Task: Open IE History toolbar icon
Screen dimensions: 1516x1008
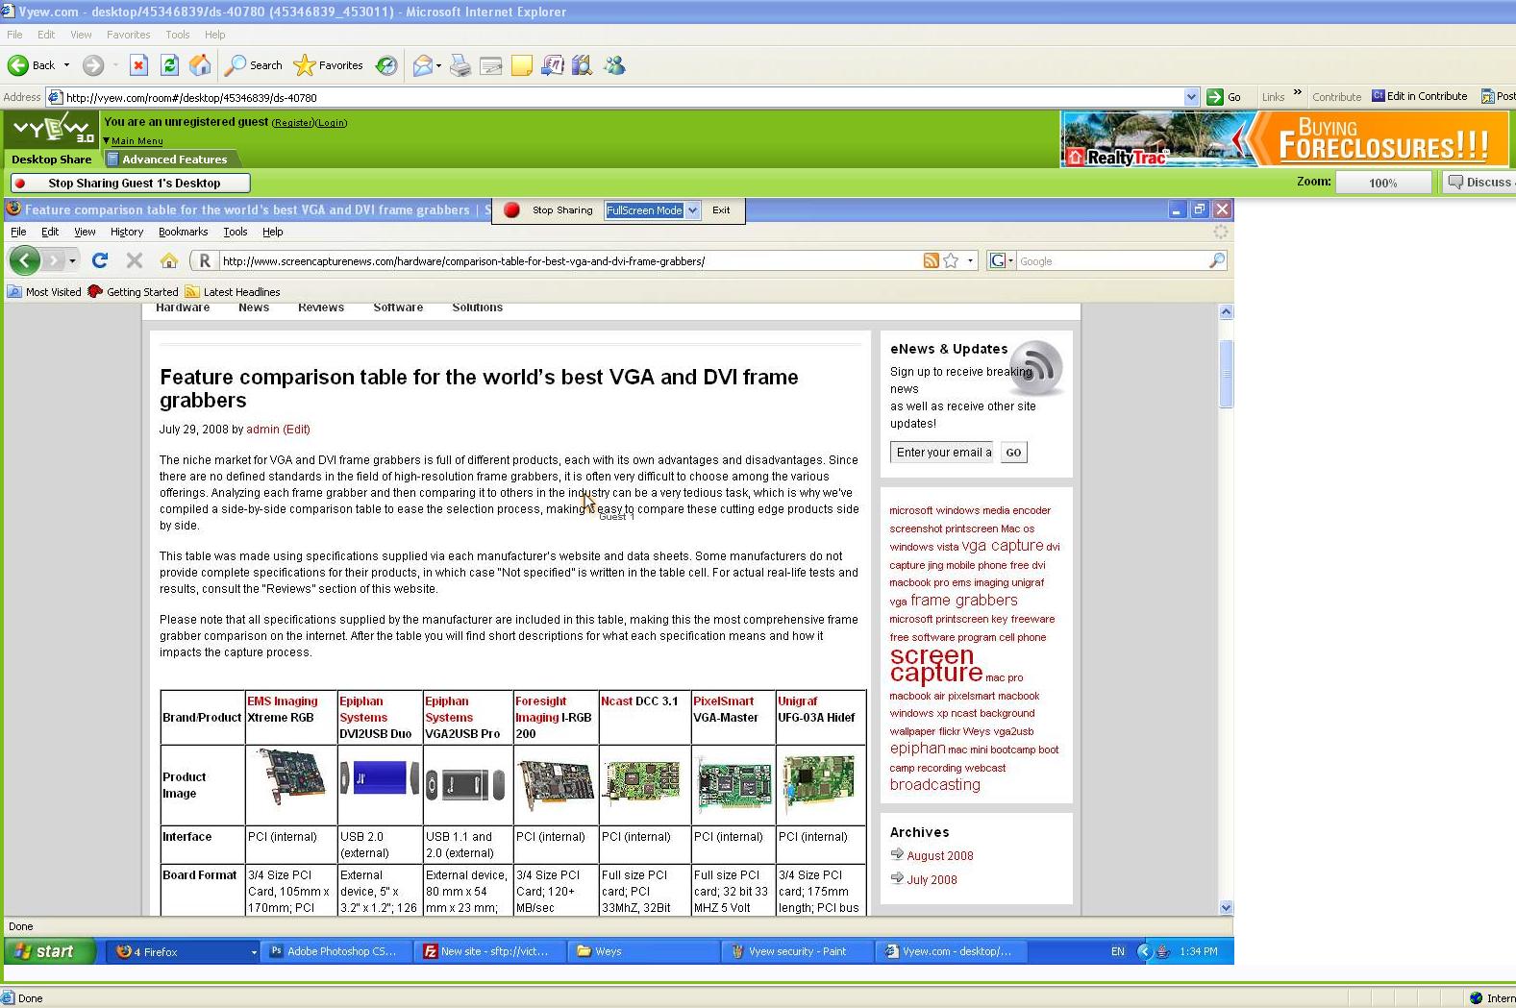Action: 386,65
